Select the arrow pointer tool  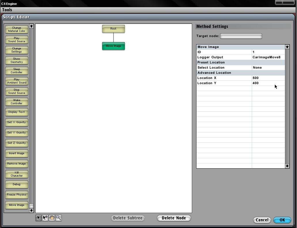coord(39,218)
